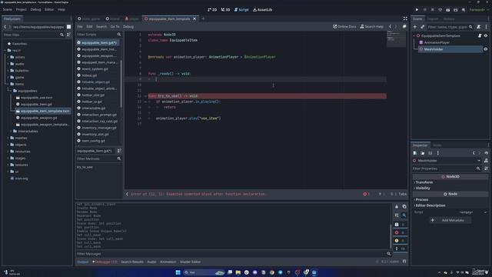Copy the Output log selection
492x277 pixels.
tap(404, 207)
